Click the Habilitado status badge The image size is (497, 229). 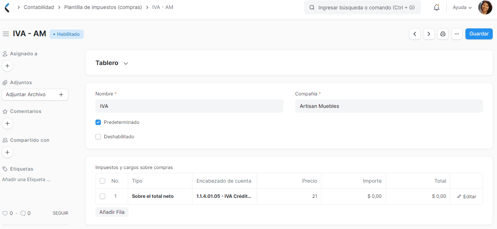pyautogui.click(x=67, y=34)
